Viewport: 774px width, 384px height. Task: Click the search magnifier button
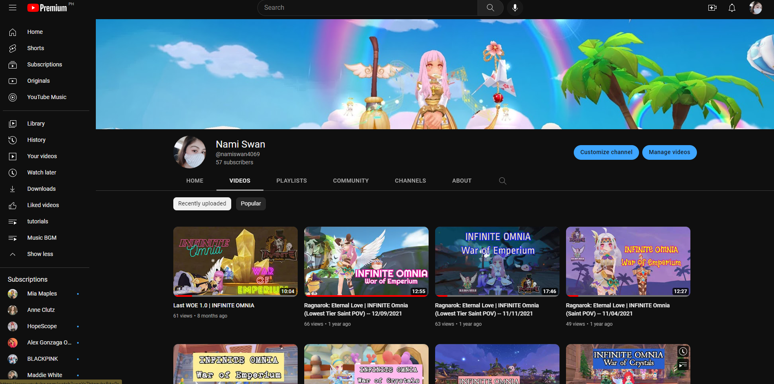click(490, 8)
